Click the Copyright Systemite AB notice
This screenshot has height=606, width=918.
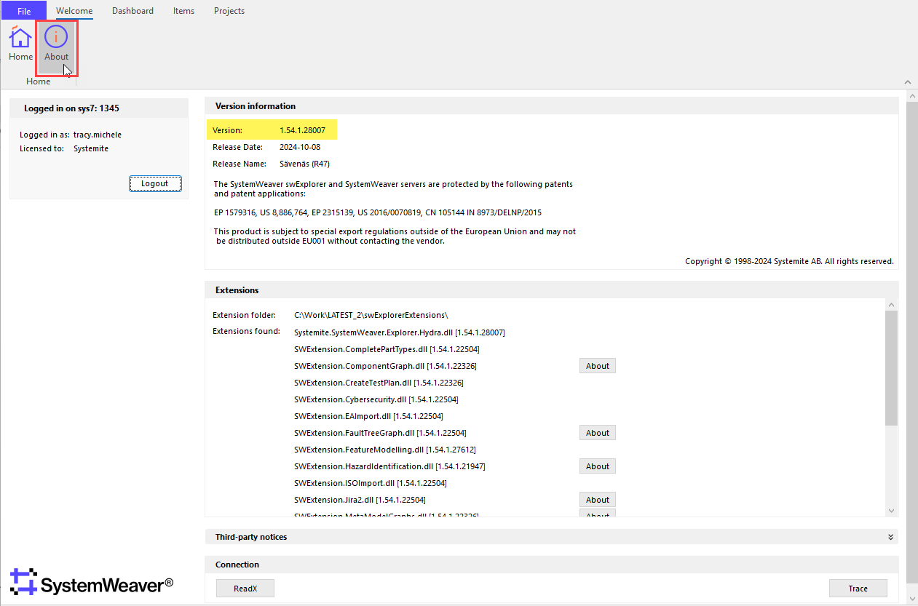click(x=789, y=261)
